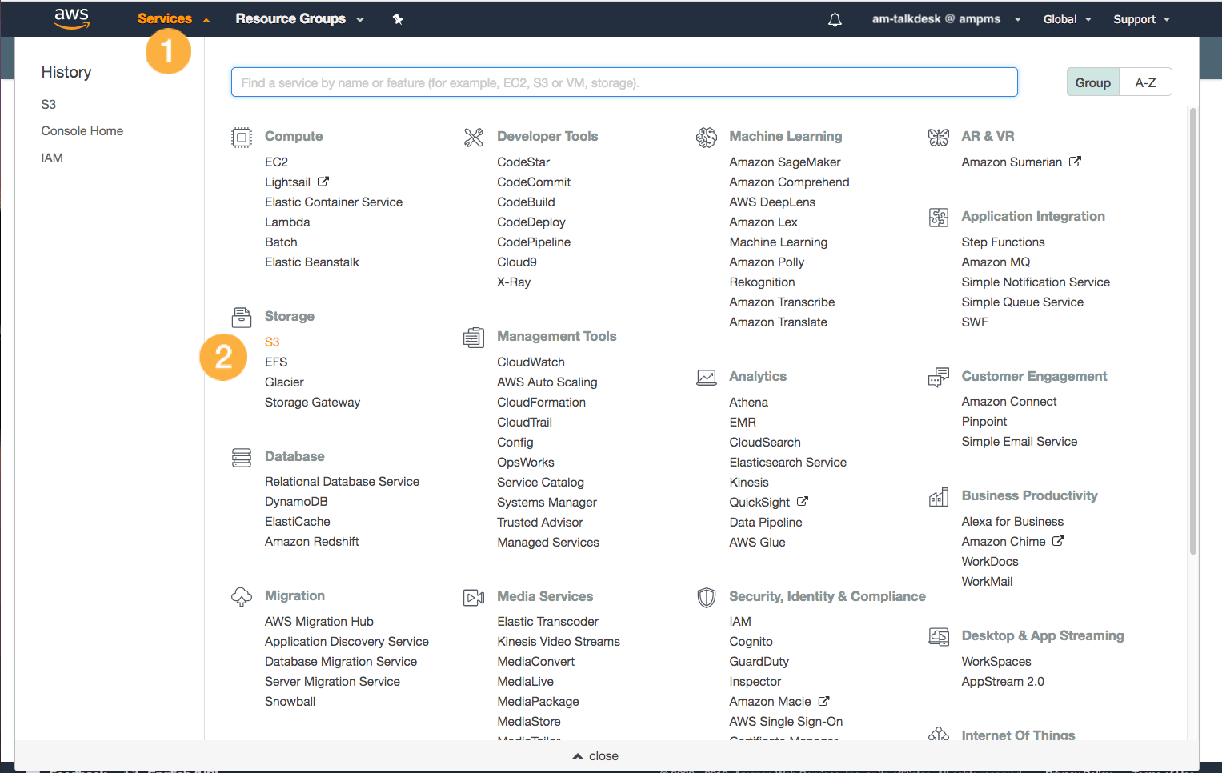Click the Compute category icon
Image resolution: width=1222 pixels, height=773 pixels.
click(x=241, y=136)
